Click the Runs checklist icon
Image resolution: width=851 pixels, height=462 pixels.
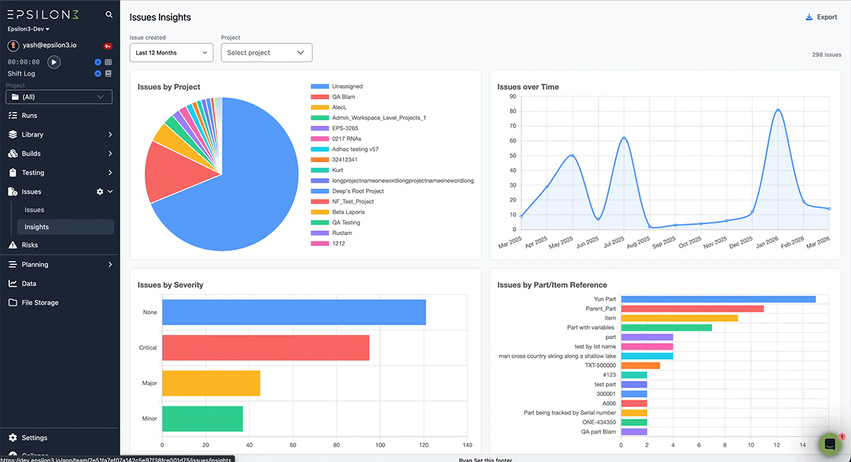click(x=13, y=115)
